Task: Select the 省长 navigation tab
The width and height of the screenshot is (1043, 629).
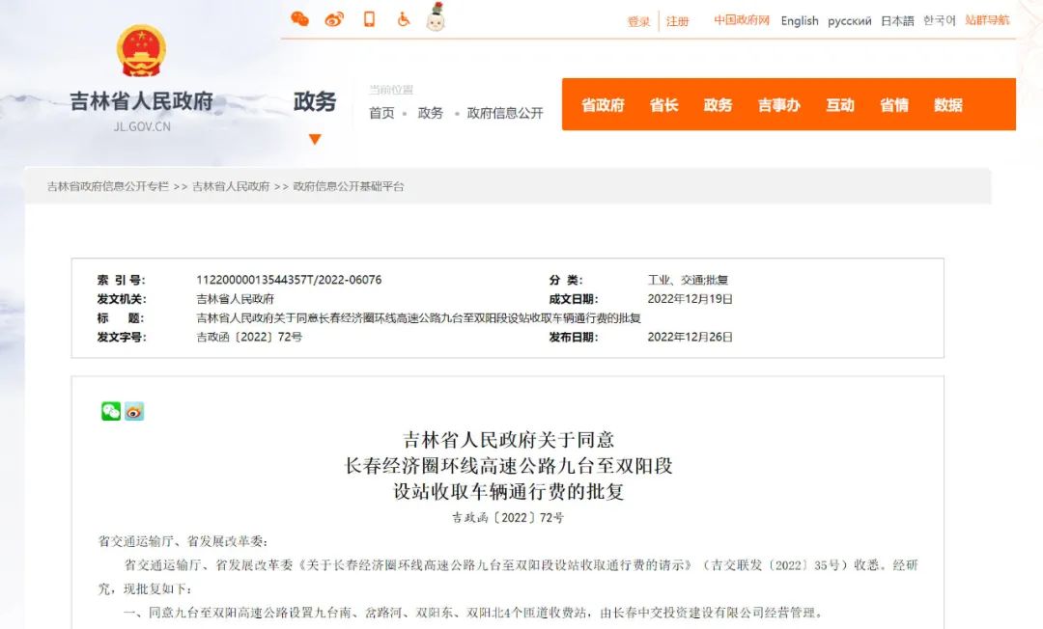Action: pyautogui.click(x=663, y=105)
